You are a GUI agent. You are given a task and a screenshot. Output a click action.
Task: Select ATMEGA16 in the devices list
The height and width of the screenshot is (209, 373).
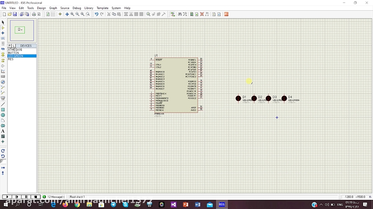(15, 50)
